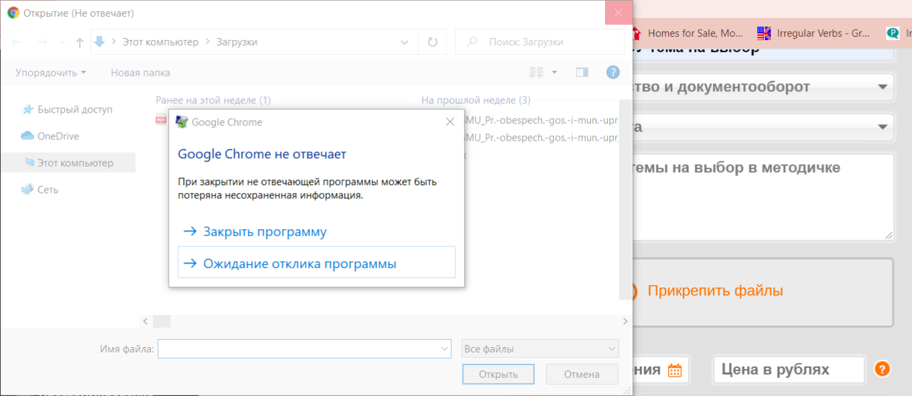912x396 pixels.
Task: Click the 'Открыть' button
Action: click(x=499, y=375)
